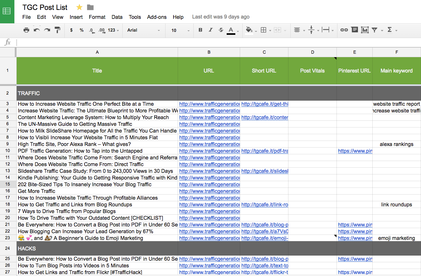The width and height of the screenshot is (421, 276).
Task: Open the font family dropdown
Action: tap(144, 30)
